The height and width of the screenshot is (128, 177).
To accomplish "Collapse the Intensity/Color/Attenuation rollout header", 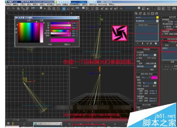I will 147,74.
